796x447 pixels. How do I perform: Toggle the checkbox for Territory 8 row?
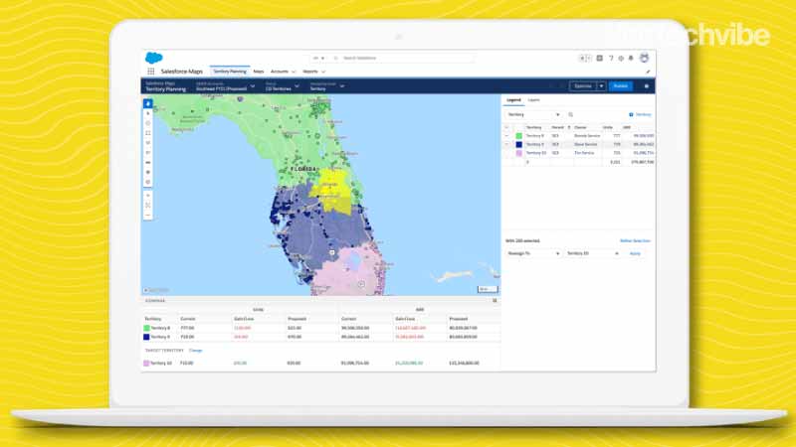click(506, 136)
